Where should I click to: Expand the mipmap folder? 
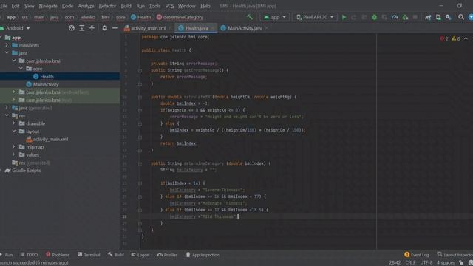coord(13,146)
